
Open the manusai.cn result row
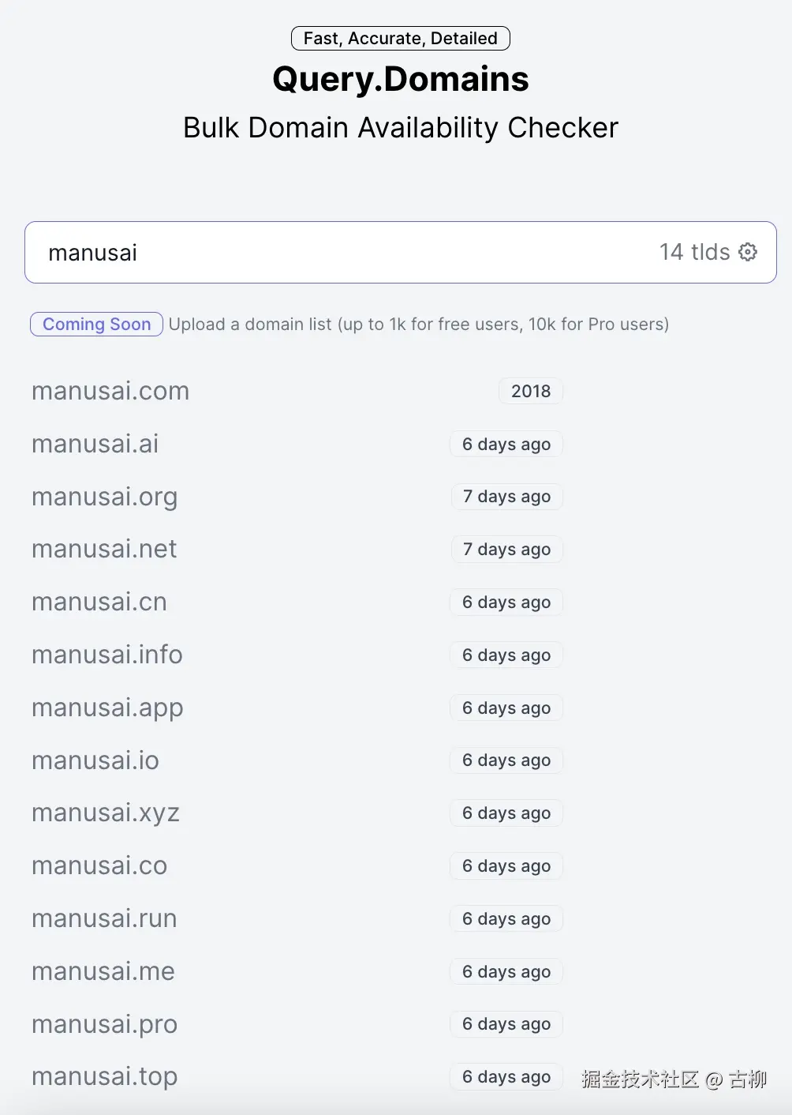(99, 602)
